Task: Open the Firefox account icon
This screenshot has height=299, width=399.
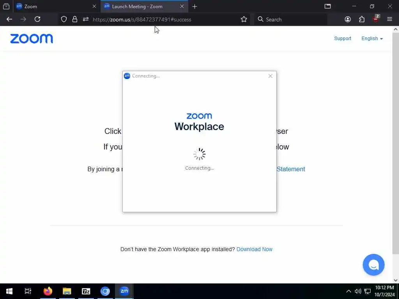Action: click(348, 19)
